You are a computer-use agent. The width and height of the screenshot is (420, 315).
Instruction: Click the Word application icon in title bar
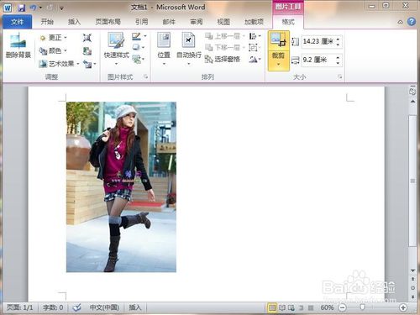click(8, 8)
